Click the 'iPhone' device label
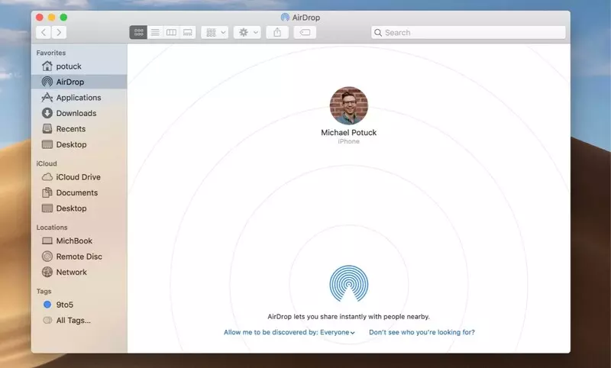Viewport: 611px width, 368px height. [x=349, y=141]
